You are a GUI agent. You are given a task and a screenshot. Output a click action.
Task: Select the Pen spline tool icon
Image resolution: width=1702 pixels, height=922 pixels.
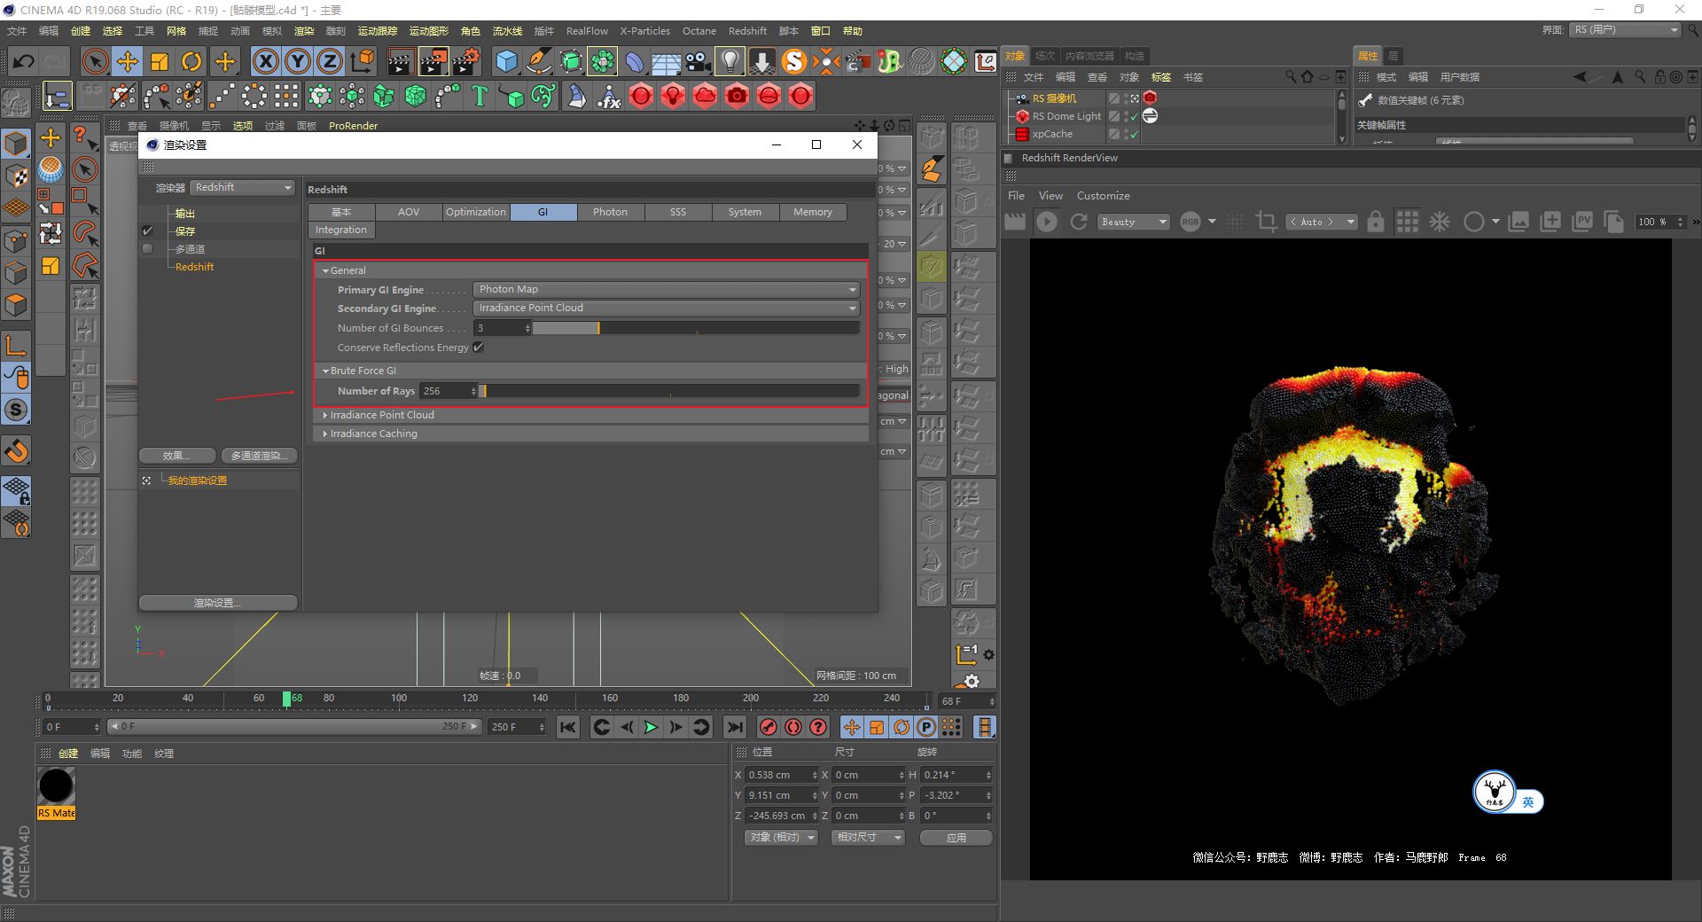538,61
